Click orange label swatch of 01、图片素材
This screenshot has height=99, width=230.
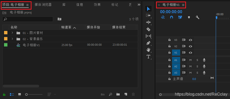[x=6, y=33]
